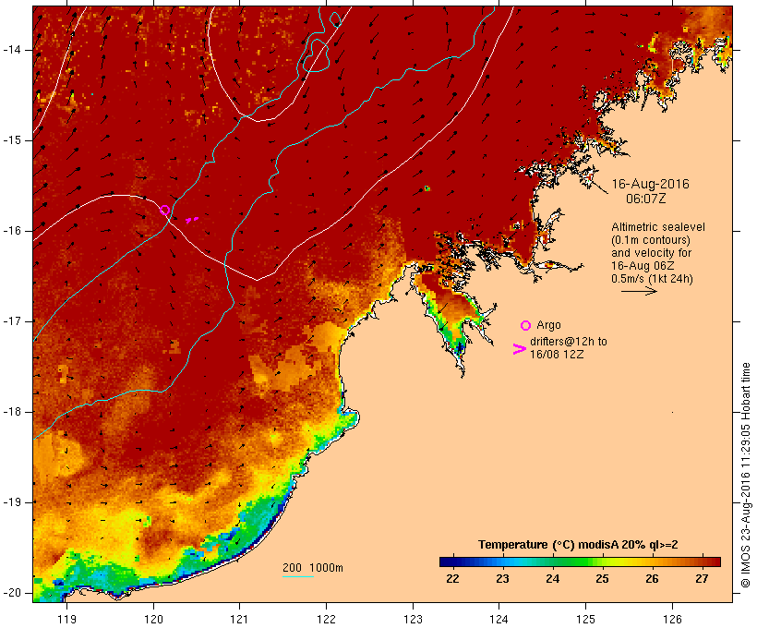Click the 'drifters@12h to' legend text
This screenshot has width=757, height=628.
[569, 342]
